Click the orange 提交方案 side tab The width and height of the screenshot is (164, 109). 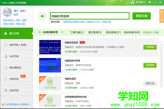point(162,16)
